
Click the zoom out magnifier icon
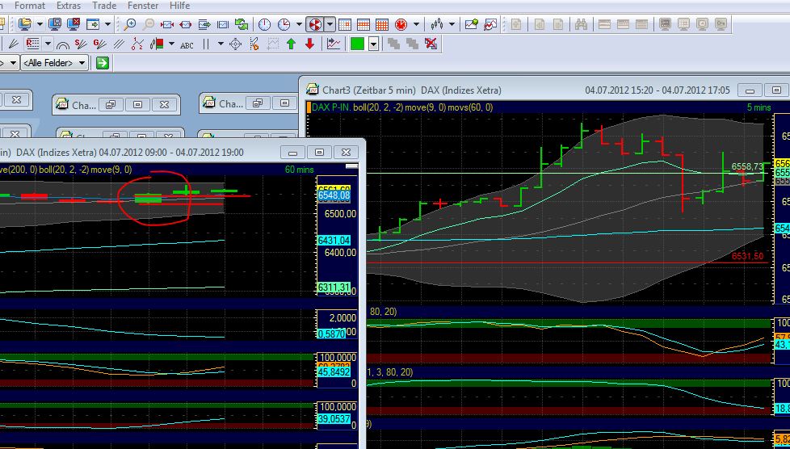click(149, 24)
